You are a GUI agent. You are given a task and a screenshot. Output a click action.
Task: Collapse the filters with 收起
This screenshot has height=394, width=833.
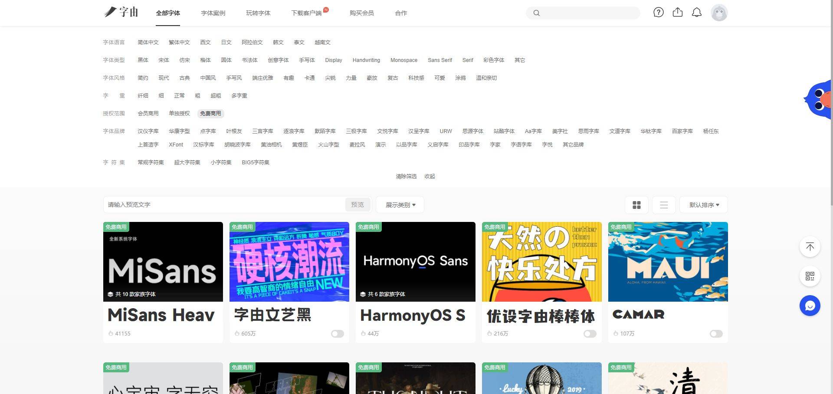tap(430, 176)
